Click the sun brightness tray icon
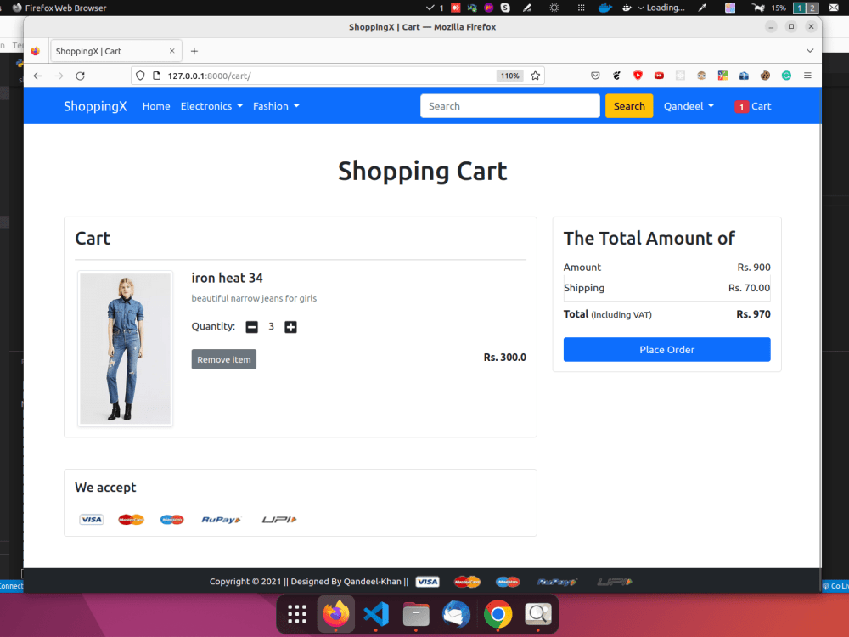 [x=554, y=8]
